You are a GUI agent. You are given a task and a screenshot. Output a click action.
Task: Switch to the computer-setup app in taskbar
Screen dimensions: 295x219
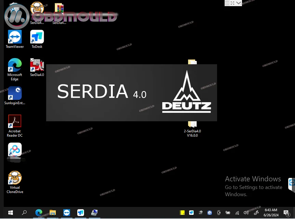click(x=94, y=213)
